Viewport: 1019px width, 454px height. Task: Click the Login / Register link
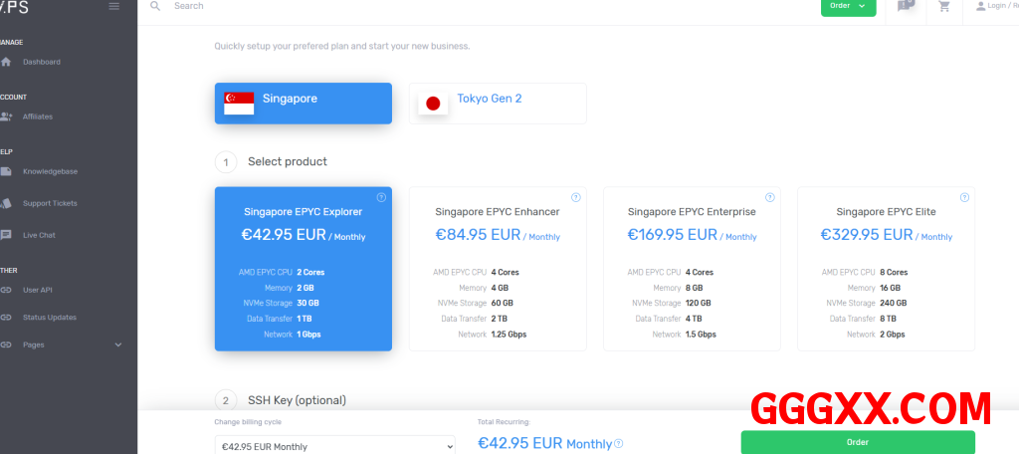click(x=995, y=6)
